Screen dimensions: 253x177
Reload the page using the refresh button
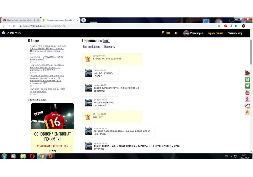[x=14, y=26]
